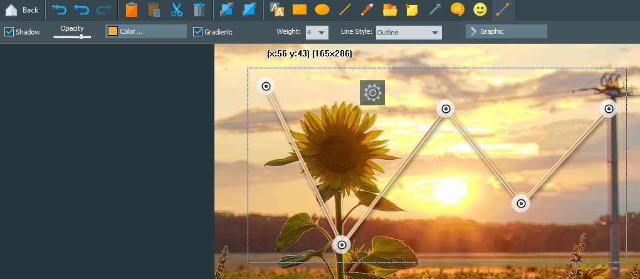Click the Opacity slider
The width and height of the screenshot is (640, 279).
pyautogui.click(x=71, y=37)
